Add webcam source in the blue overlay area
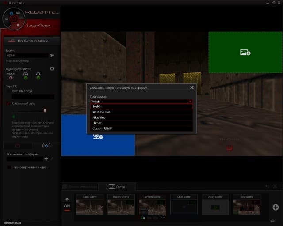Image resolution: width=283 pixels, height=226 pixels. (x=98, y=136)
